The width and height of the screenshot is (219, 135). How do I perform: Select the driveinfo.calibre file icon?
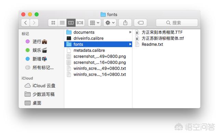tap(69, 38)
